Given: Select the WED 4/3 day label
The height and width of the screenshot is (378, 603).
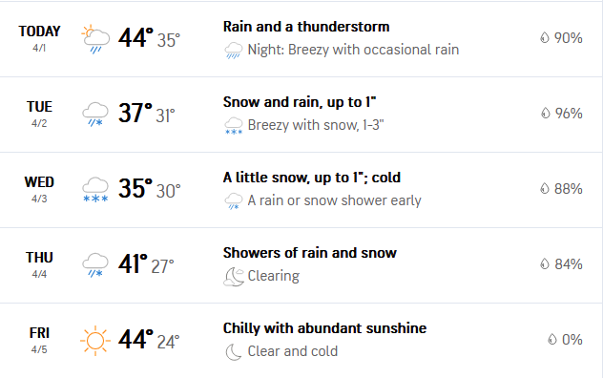Looking at the screenshot, I should tap(39, 189).
